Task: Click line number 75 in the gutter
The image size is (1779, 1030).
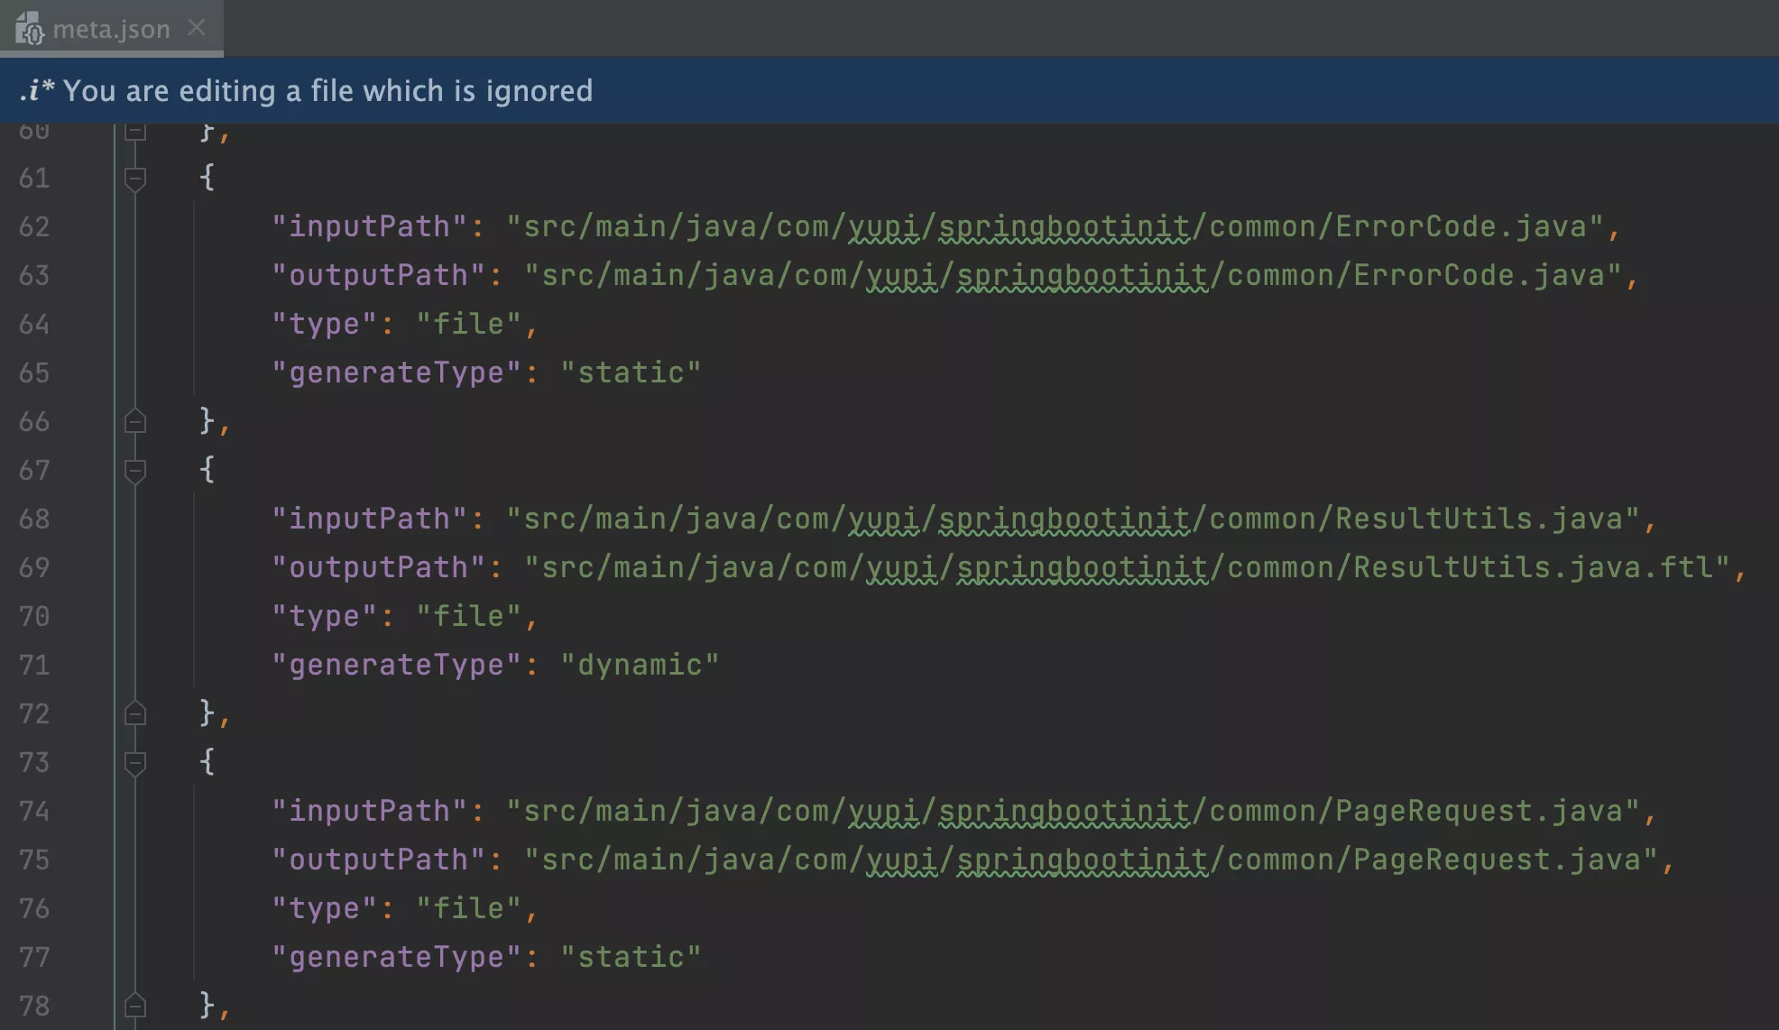Action: pos(34,860)
